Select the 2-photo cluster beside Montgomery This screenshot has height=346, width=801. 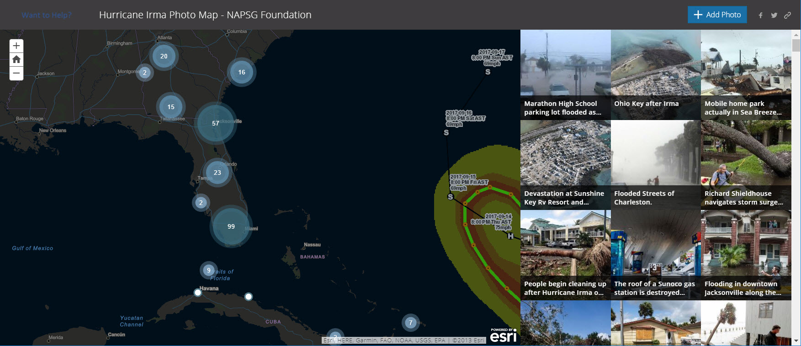pos(145,73)
